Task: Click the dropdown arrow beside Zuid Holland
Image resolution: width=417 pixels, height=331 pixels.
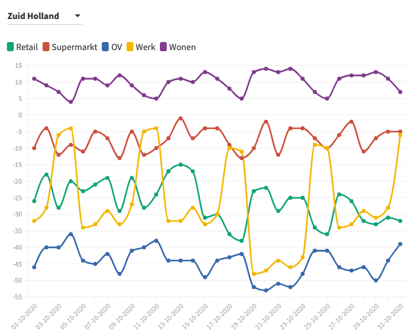Action: point(78,16)
